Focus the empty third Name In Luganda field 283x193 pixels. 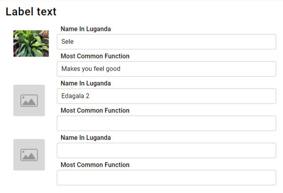tap(166, 151)
